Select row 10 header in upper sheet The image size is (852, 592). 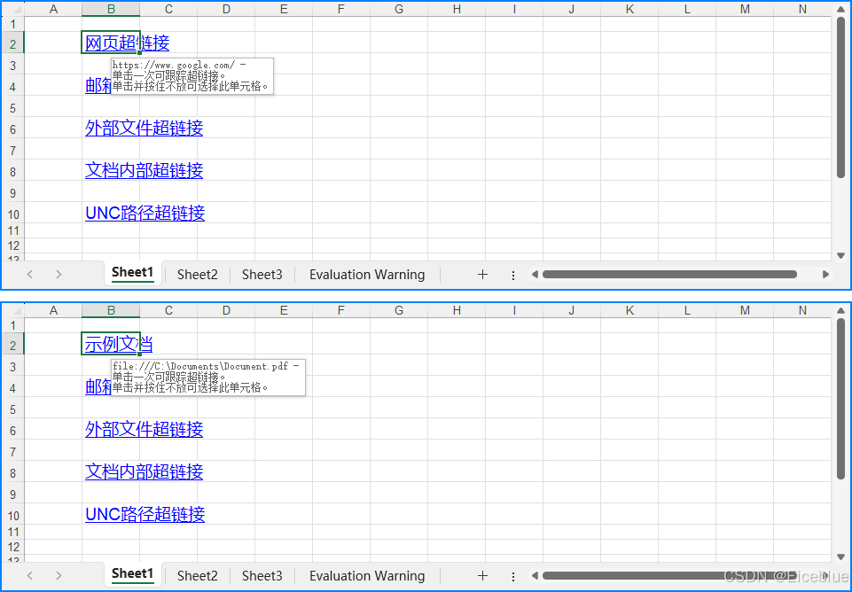click(13, 213)
